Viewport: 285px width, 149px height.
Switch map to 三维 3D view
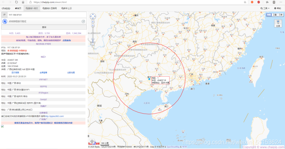pyautogui.click(x=280, y=15)
